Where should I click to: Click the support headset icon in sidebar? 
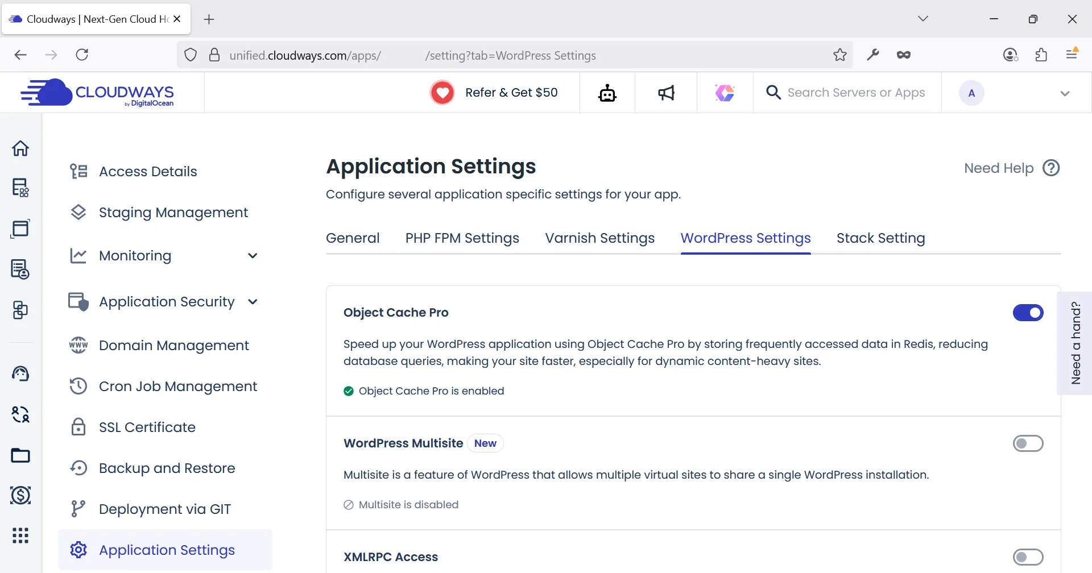tap(21, 373)
